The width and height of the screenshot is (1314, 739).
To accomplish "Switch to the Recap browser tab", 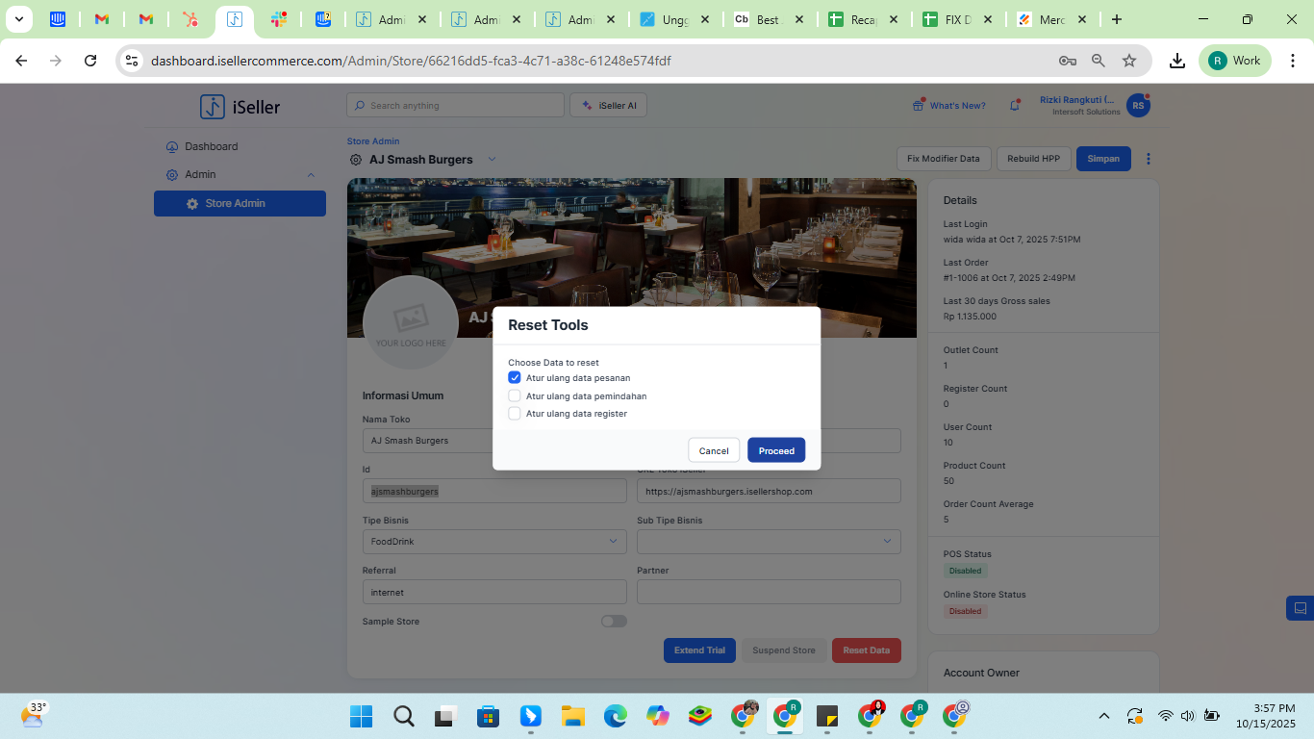I will (x=863, y=19).
